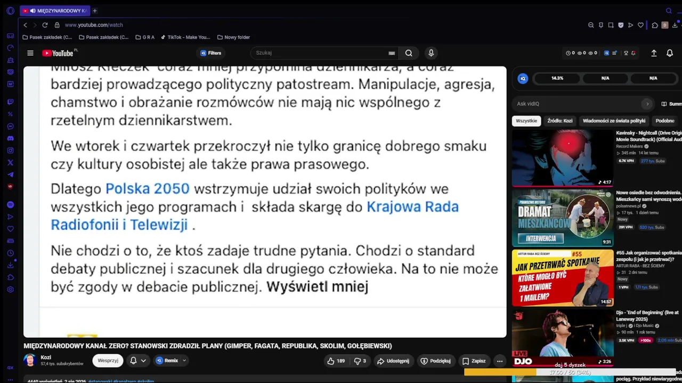
Task: Open the vidIQ Filters dropdown
Action: (211, 53)
